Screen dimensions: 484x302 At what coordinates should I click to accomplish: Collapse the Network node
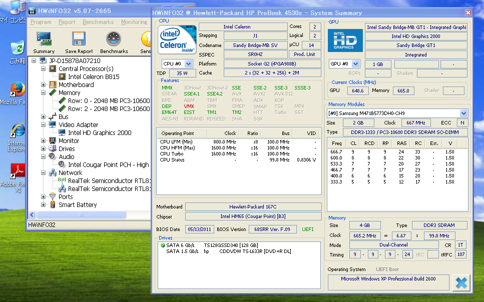point(43,172)
